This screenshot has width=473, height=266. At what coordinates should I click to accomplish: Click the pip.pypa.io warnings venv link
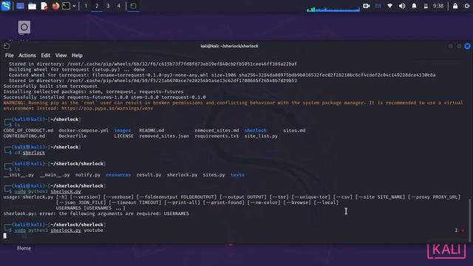[x=107, y=109]
